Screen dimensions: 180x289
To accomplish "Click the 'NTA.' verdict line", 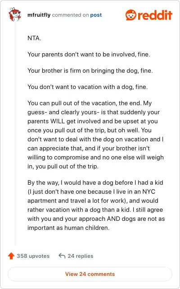I will [34, 38].
